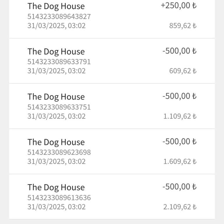Select transaction ID 5143233089613636
224x224 pixels.
click(59, 198)
